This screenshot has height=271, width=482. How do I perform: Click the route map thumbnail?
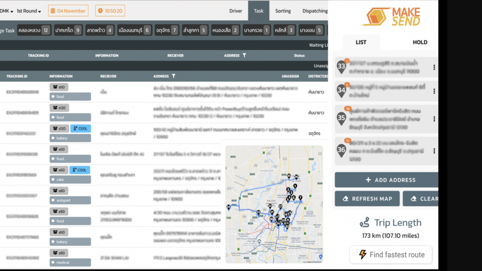(274, 204)
